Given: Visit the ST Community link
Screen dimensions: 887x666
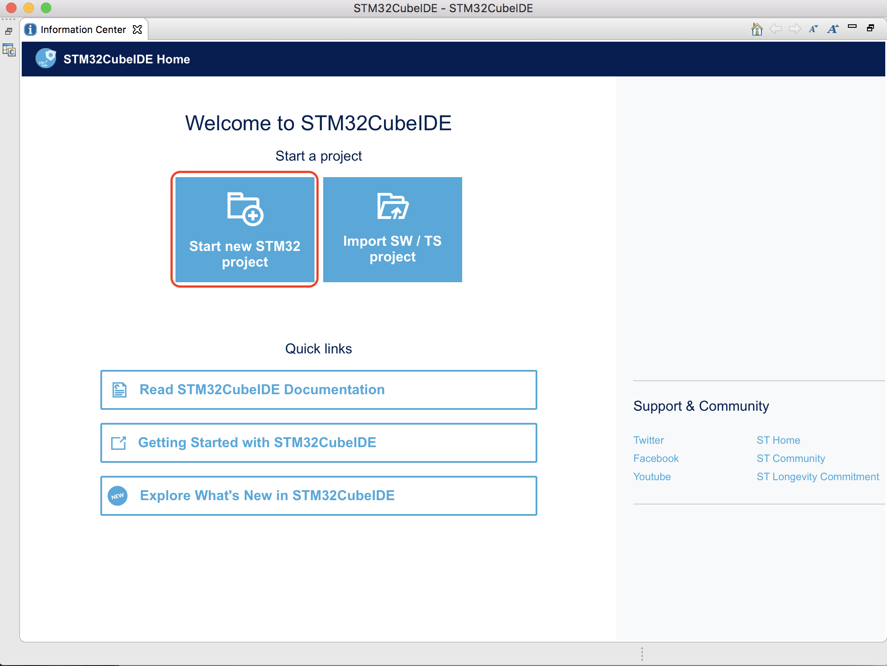Looking at the screenshot, I should click(x=791, y=458).
